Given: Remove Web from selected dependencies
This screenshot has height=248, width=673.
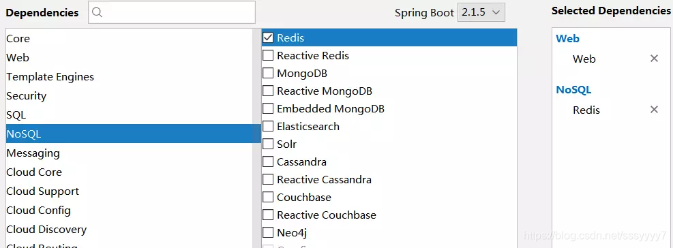Looking at the screenshot, I should coord(654,59).
